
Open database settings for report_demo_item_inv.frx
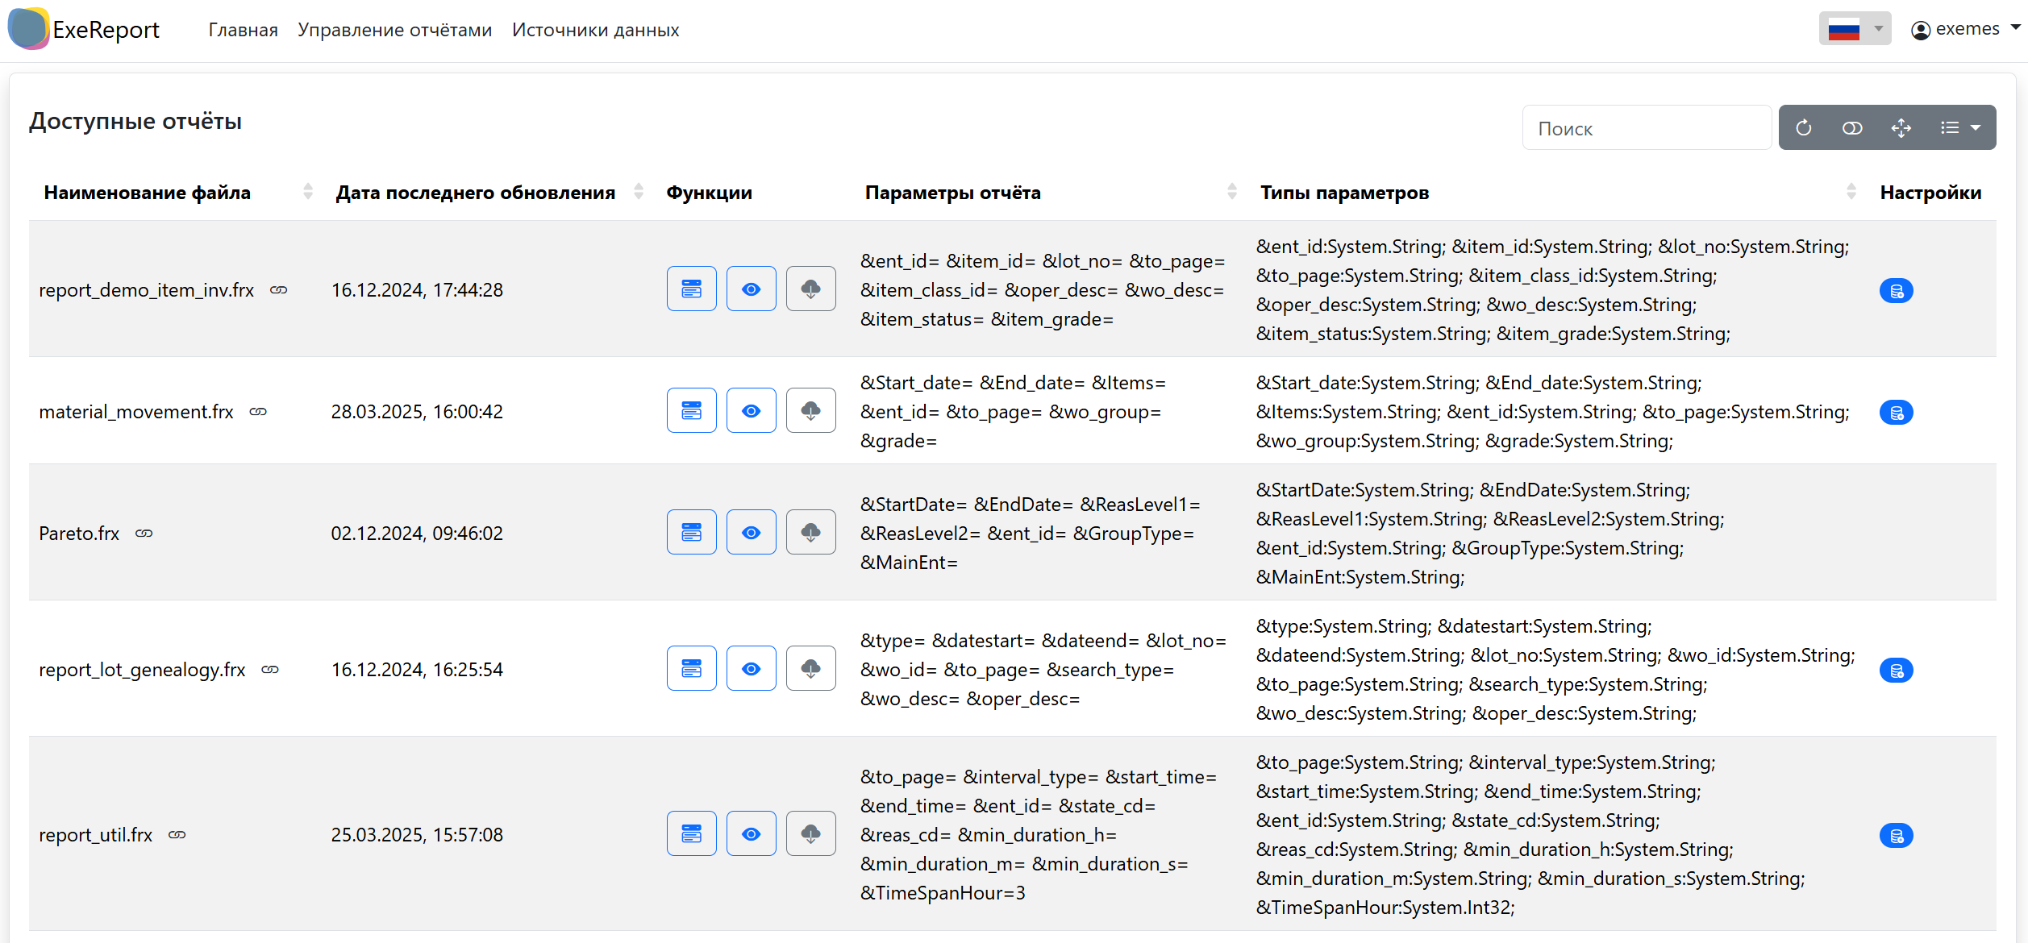tap(1896, 291)
